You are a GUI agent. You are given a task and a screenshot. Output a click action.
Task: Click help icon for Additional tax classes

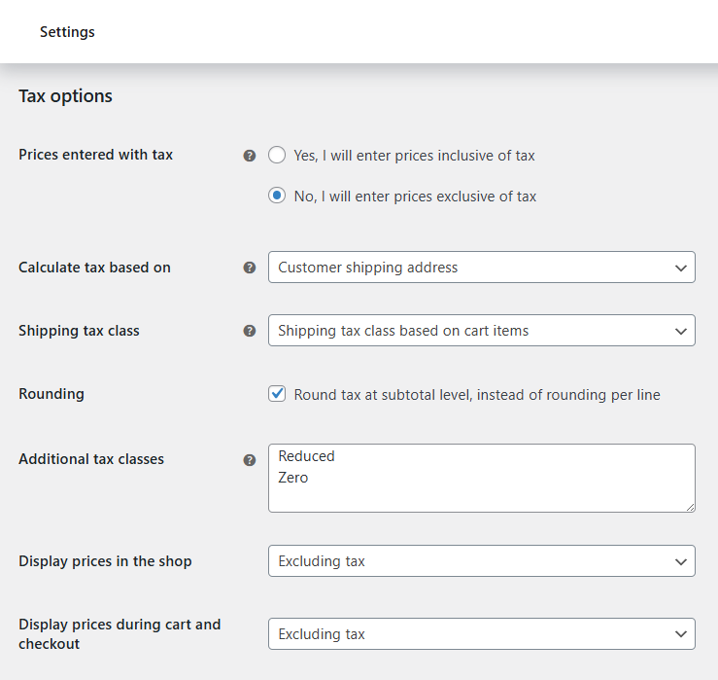(x=249, y=460)
